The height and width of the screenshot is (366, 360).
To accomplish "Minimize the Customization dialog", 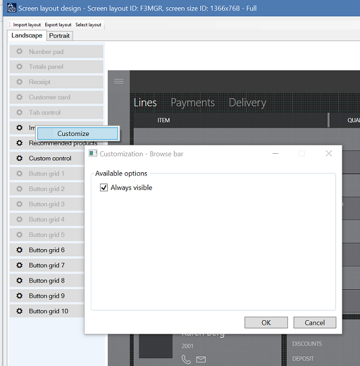I will tap(275, 154).
